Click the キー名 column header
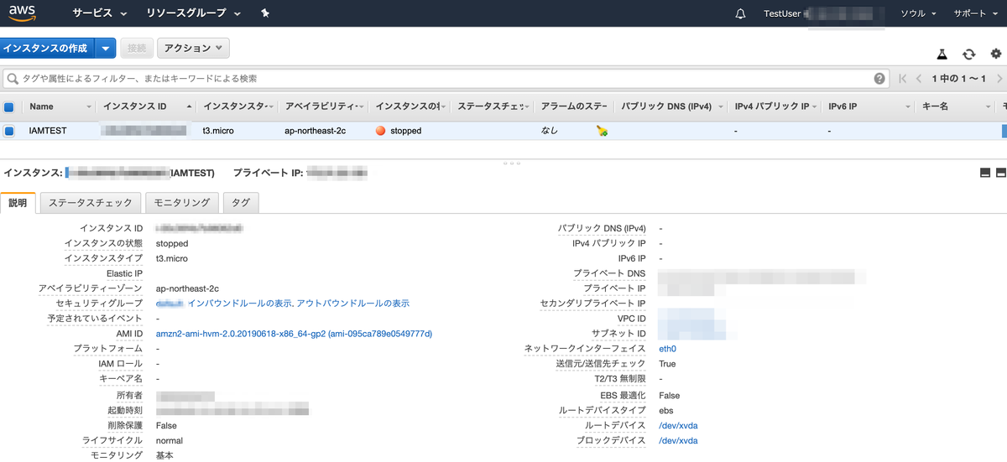 coord(935,106)
